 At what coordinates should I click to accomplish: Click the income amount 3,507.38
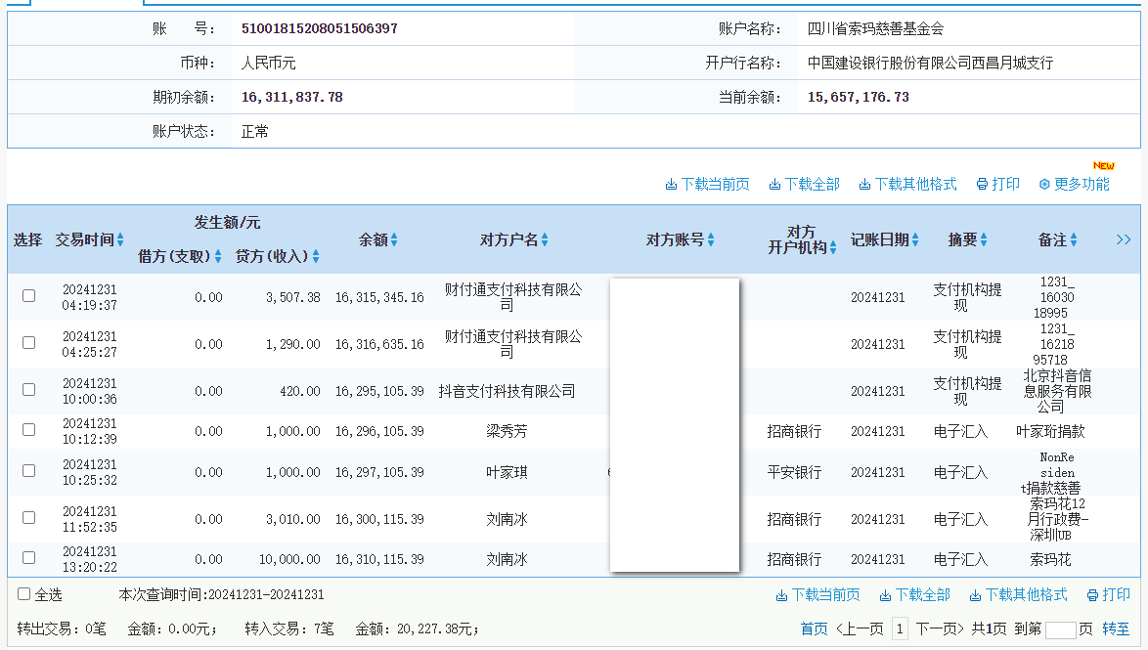(x=292, y=297)
